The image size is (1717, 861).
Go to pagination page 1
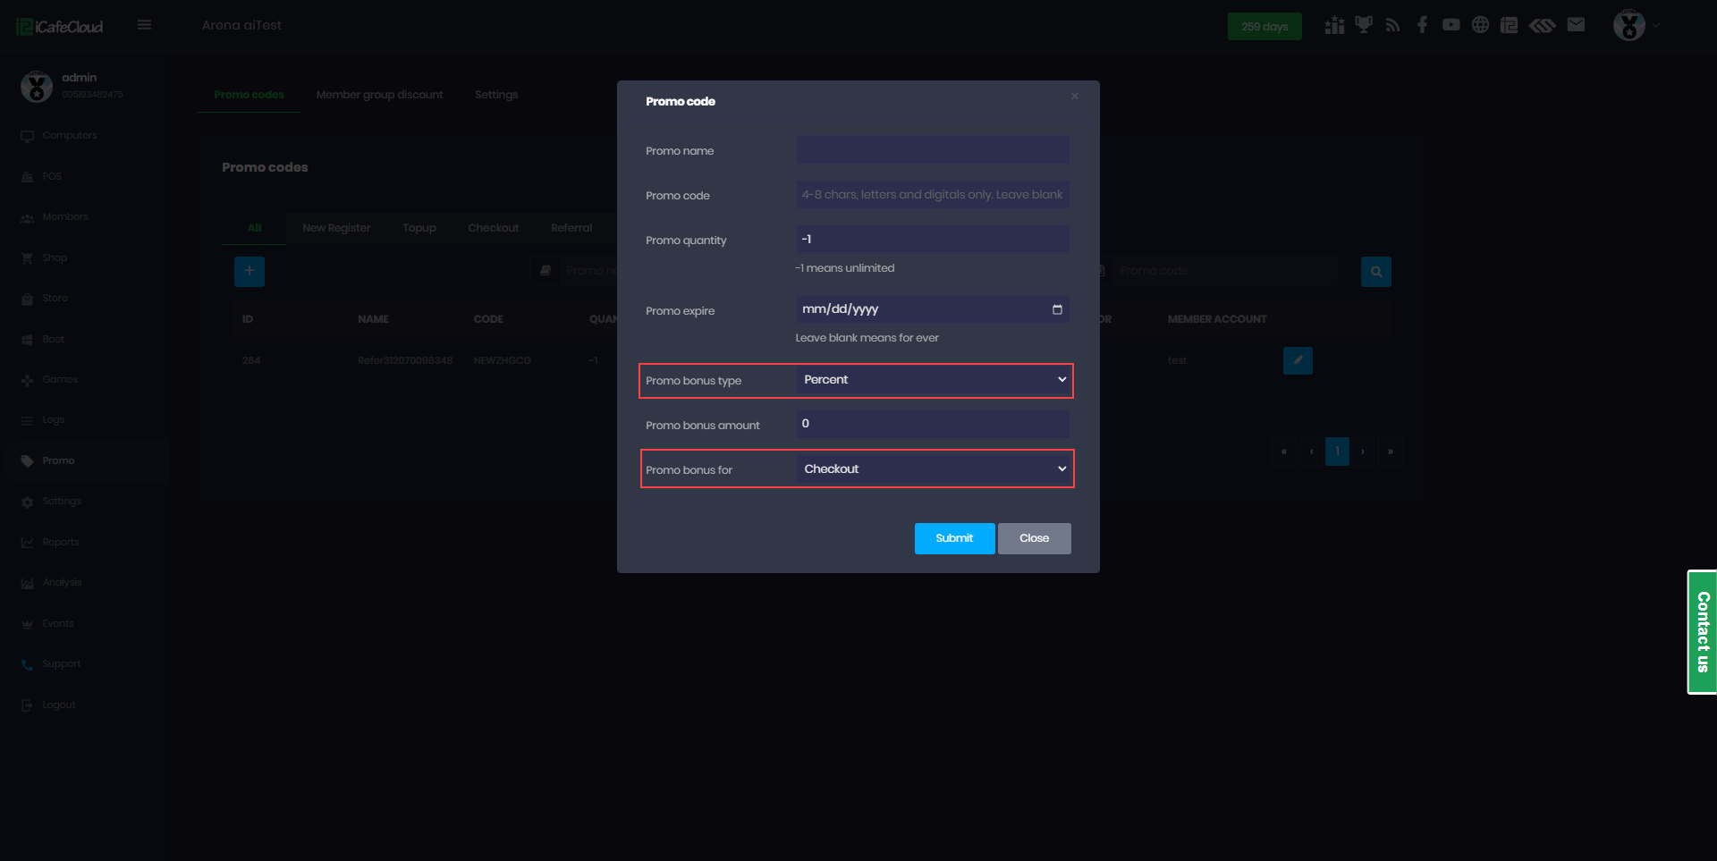pos(1337,452)
